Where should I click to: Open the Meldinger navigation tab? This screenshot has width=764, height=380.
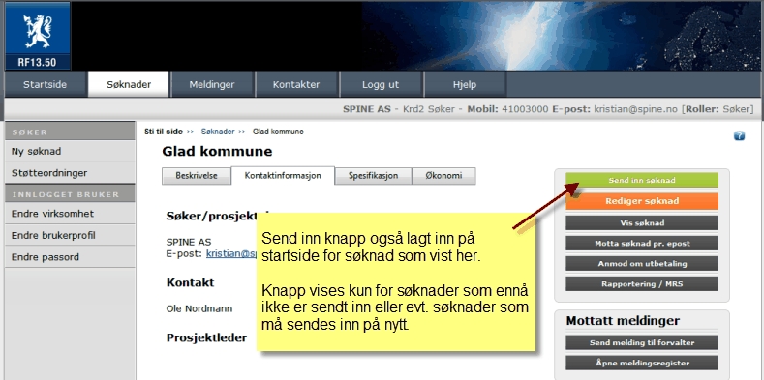click(212, 84)
